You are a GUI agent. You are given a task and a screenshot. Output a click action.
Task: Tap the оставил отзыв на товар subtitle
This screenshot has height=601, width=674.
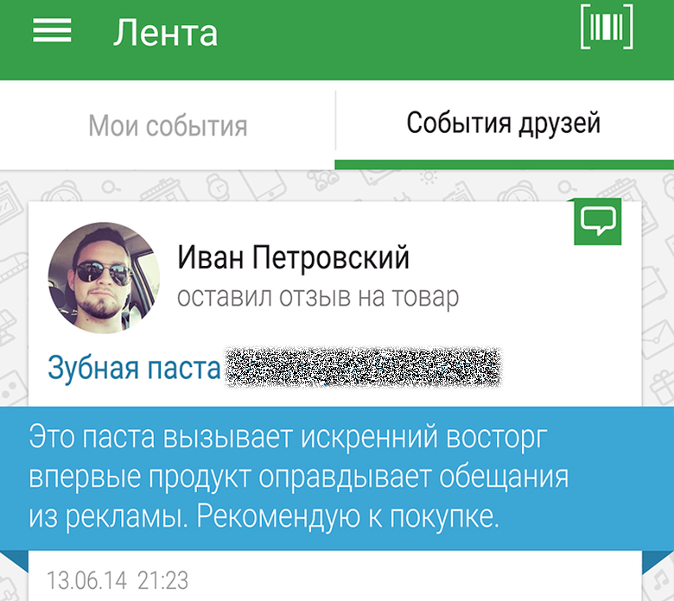(318, 297)
